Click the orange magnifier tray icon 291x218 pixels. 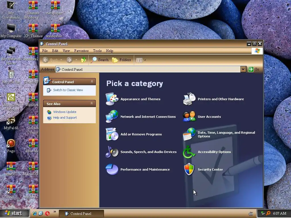[268, 213]
